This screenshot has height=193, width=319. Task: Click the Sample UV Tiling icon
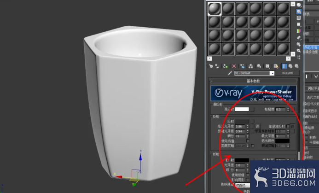coord(299,24)
